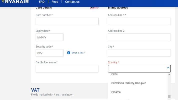Click the Ryanair logo
Screen dimensions: 178x100
click(15, 2)
